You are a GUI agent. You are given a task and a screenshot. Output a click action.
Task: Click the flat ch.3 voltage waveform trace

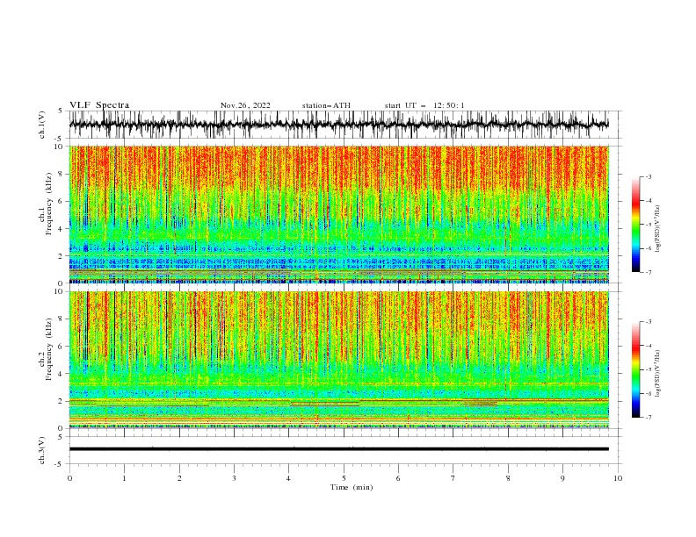point(339,449)
